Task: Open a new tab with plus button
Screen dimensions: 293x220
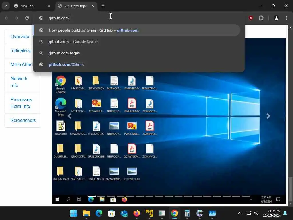Action: [x=103, y=6]
